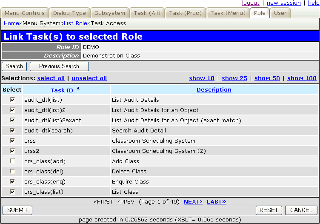Open the Menu Controls tab

click(x=25, y=13)
